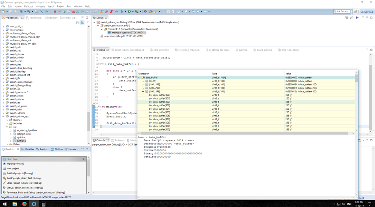Switch to the periph_sdram_test_Debug.ld editor tab
This screenshot has width=375, height=207.
(129, 50)
